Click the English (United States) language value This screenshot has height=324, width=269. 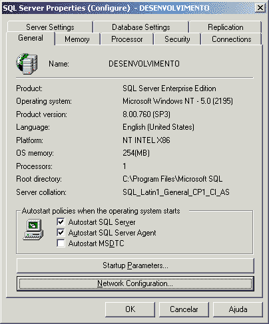pyautogui.click(x=158, y=127)
